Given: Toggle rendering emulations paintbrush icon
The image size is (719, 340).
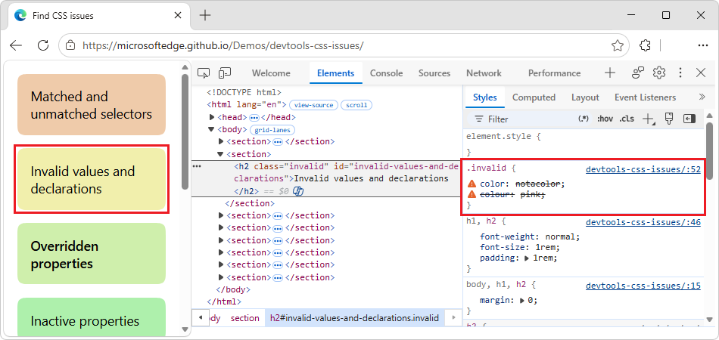Looking at the screenshot, I should tap(669, 119).
